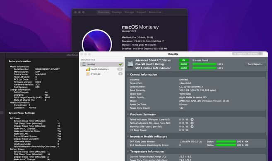Collapse the General Information section
The image size is (272, 161).
(x=128, y=75)
